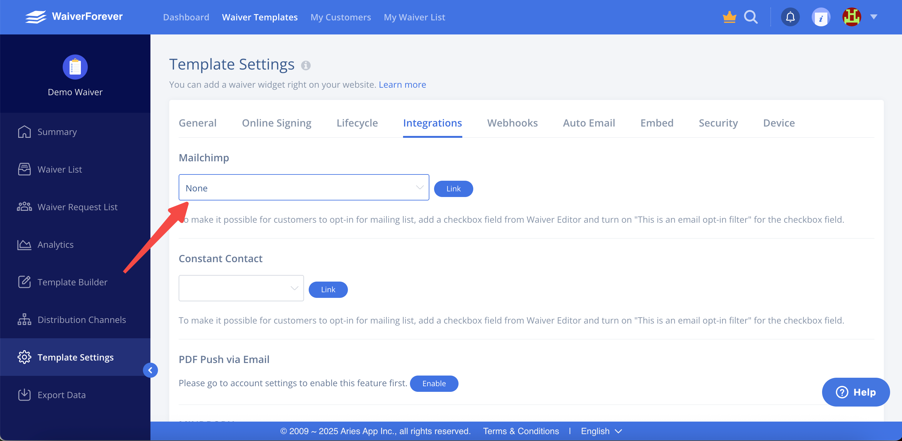
Task: Expand account menu arrow in top bar
Action: pyautogui.click(x=874, y=17)
